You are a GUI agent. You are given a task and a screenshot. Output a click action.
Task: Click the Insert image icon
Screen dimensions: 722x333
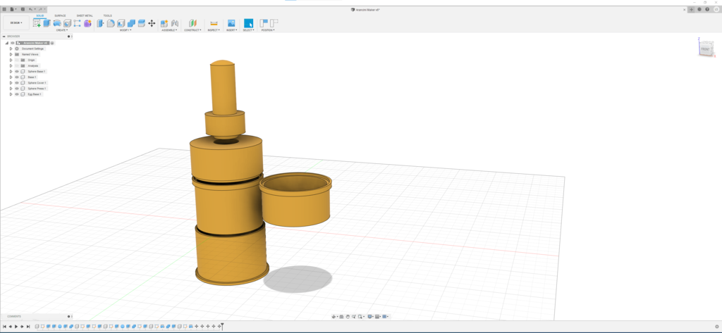tap(231, 23)
